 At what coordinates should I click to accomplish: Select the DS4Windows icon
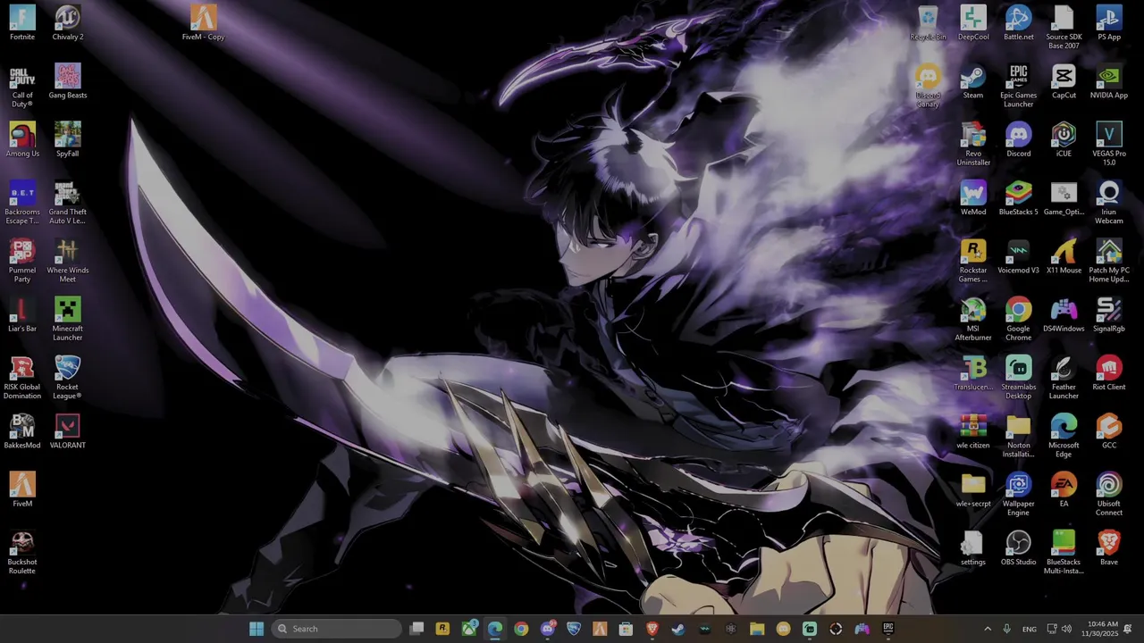pyautogui.click(x=1064, y=315)
